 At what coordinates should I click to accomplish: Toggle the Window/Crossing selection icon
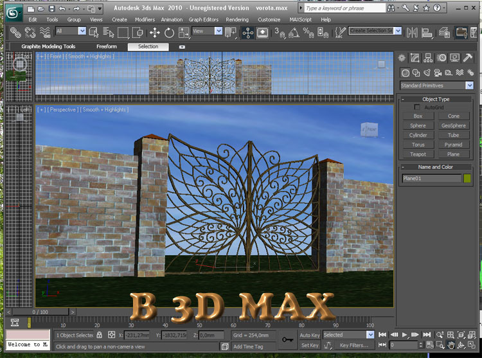tap(138, 32)
